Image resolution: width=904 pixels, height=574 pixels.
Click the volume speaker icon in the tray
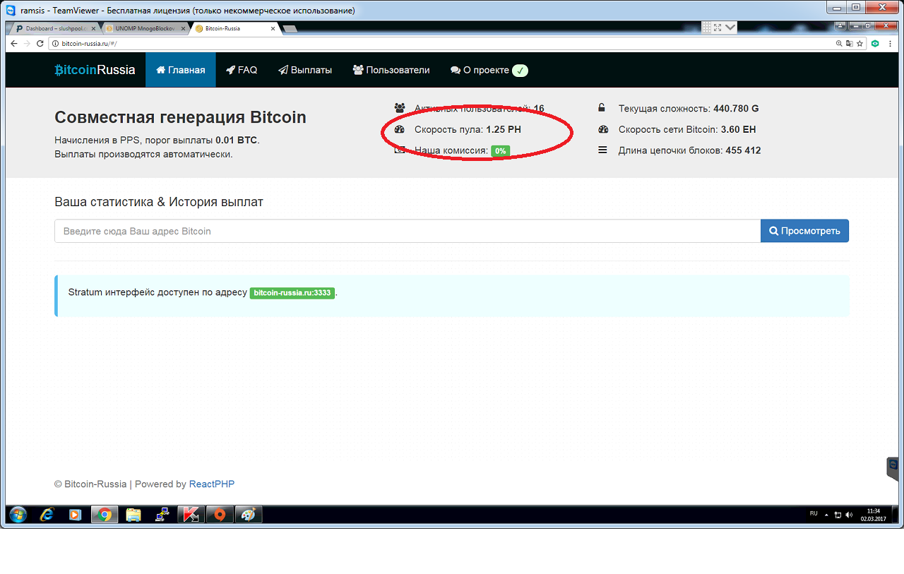pyautogui.click(x=848, y=515)
